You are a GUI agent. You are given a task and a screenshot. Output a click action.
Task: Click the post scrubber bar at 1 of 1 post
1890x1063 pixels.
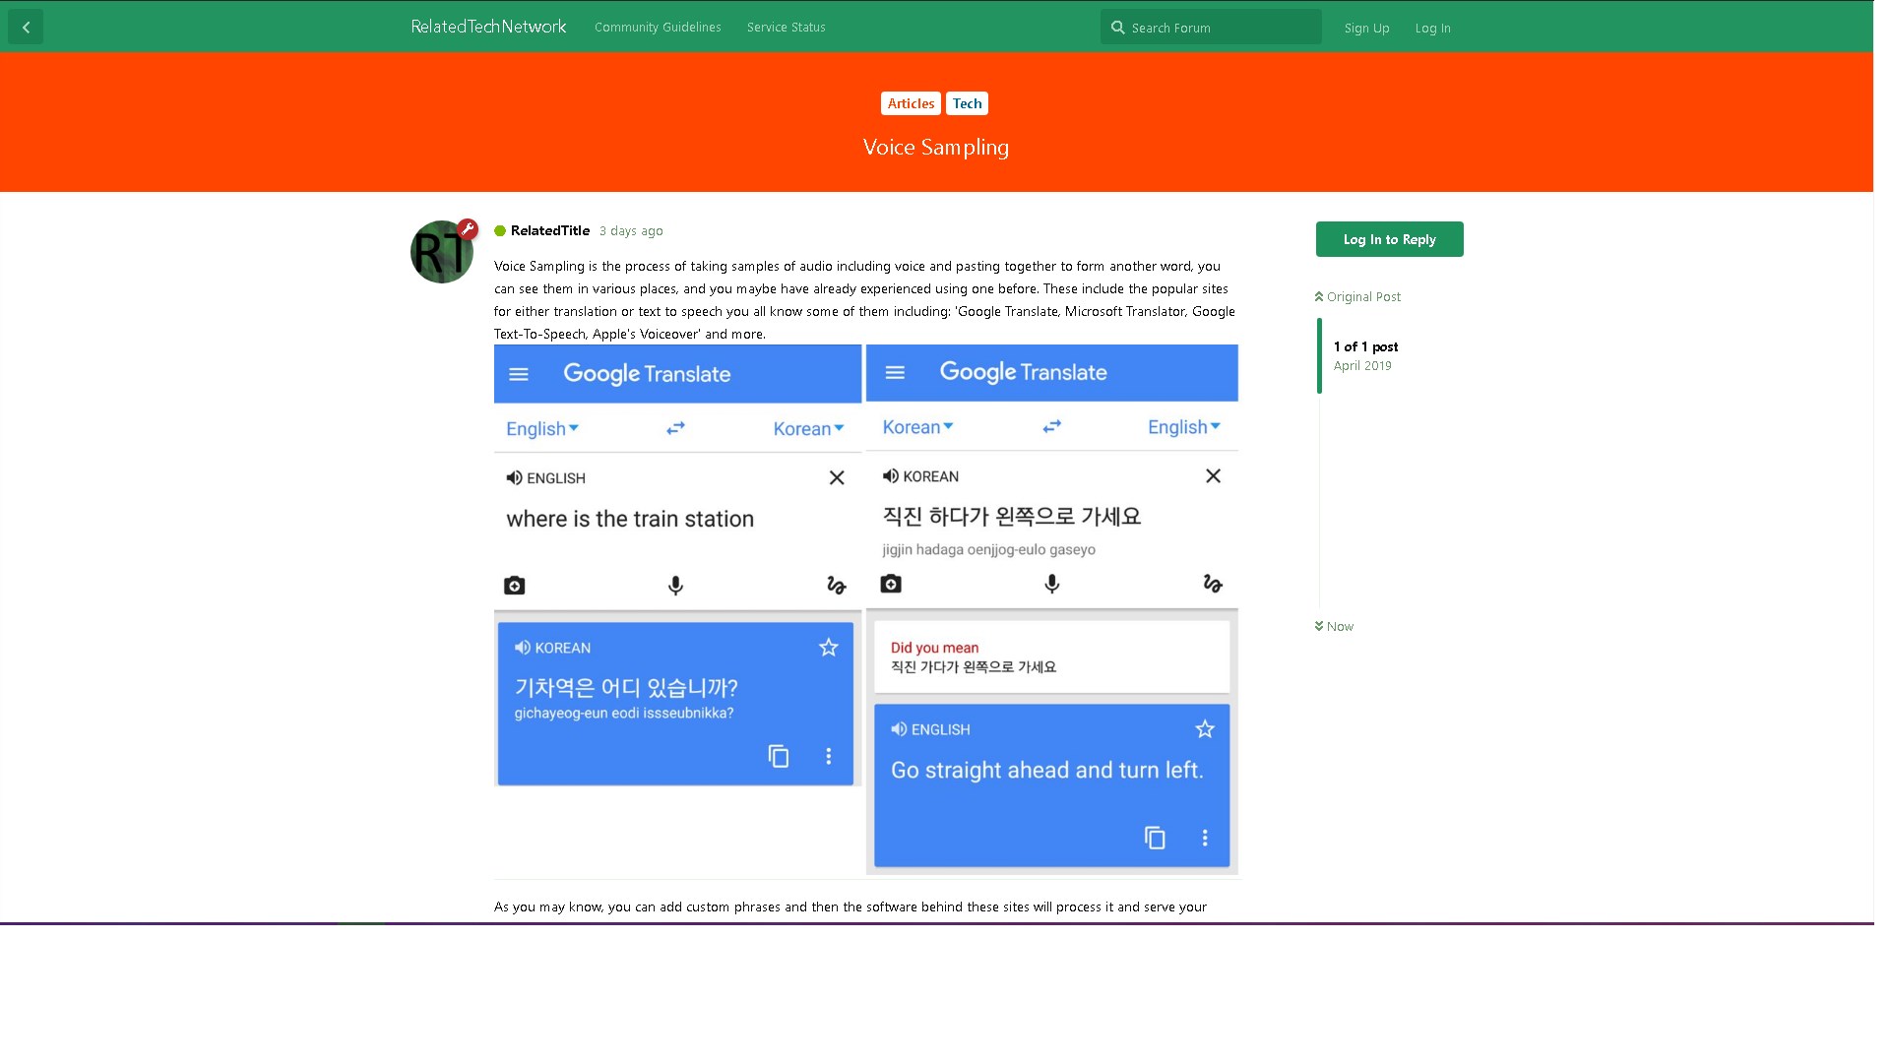(1319, 355)
